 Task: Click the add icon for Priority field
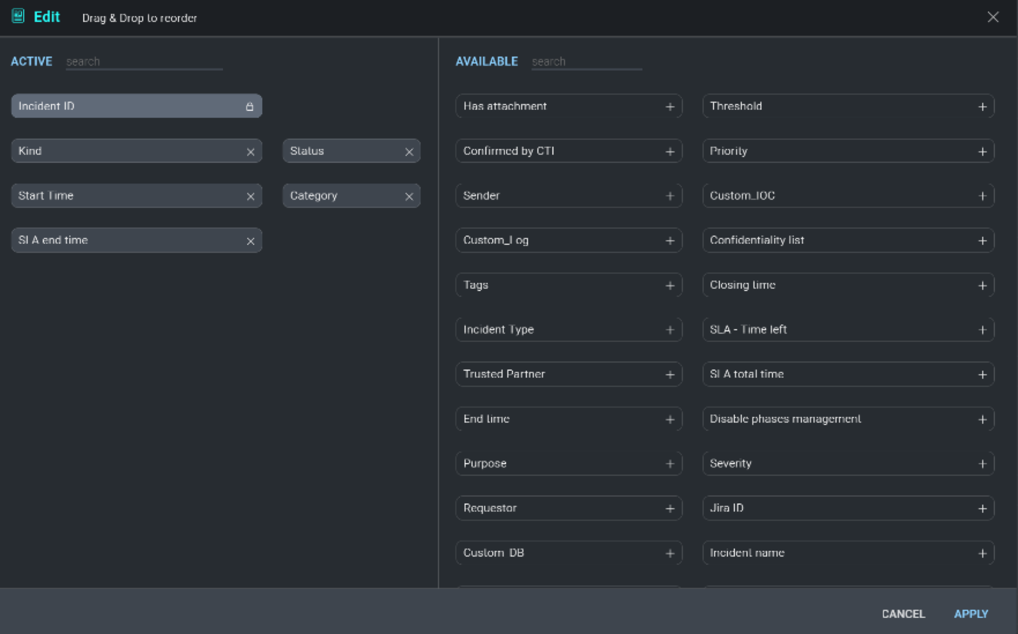click(982, 151)
